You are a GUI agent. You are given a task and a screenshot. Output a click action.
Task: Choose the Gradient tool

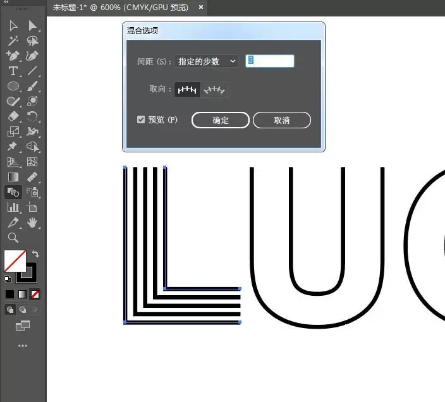tap(13, 177)
